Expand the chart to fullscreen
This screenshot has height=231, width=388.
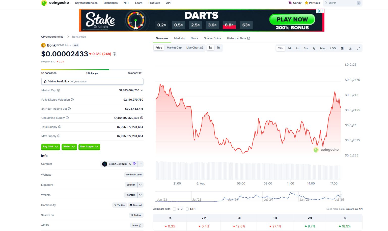click(358, 48)
